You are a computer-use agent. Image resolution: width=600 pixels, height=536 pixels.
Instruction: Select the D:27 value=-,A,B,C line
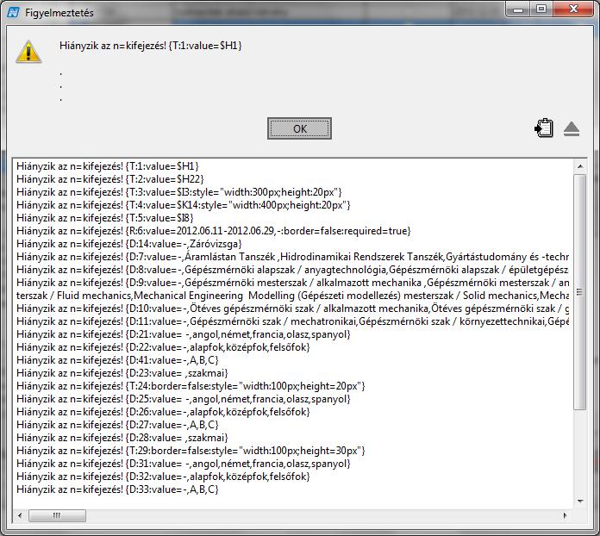click(x=117, y=425)
